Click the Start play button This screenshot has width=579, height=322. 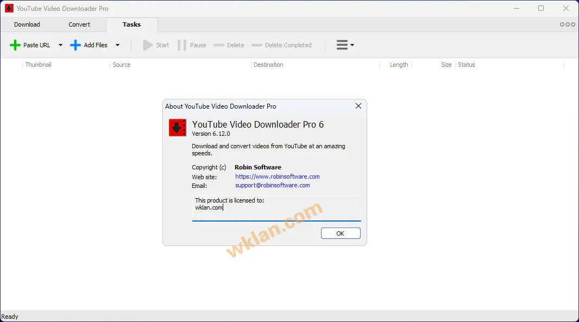pos(156,45)
